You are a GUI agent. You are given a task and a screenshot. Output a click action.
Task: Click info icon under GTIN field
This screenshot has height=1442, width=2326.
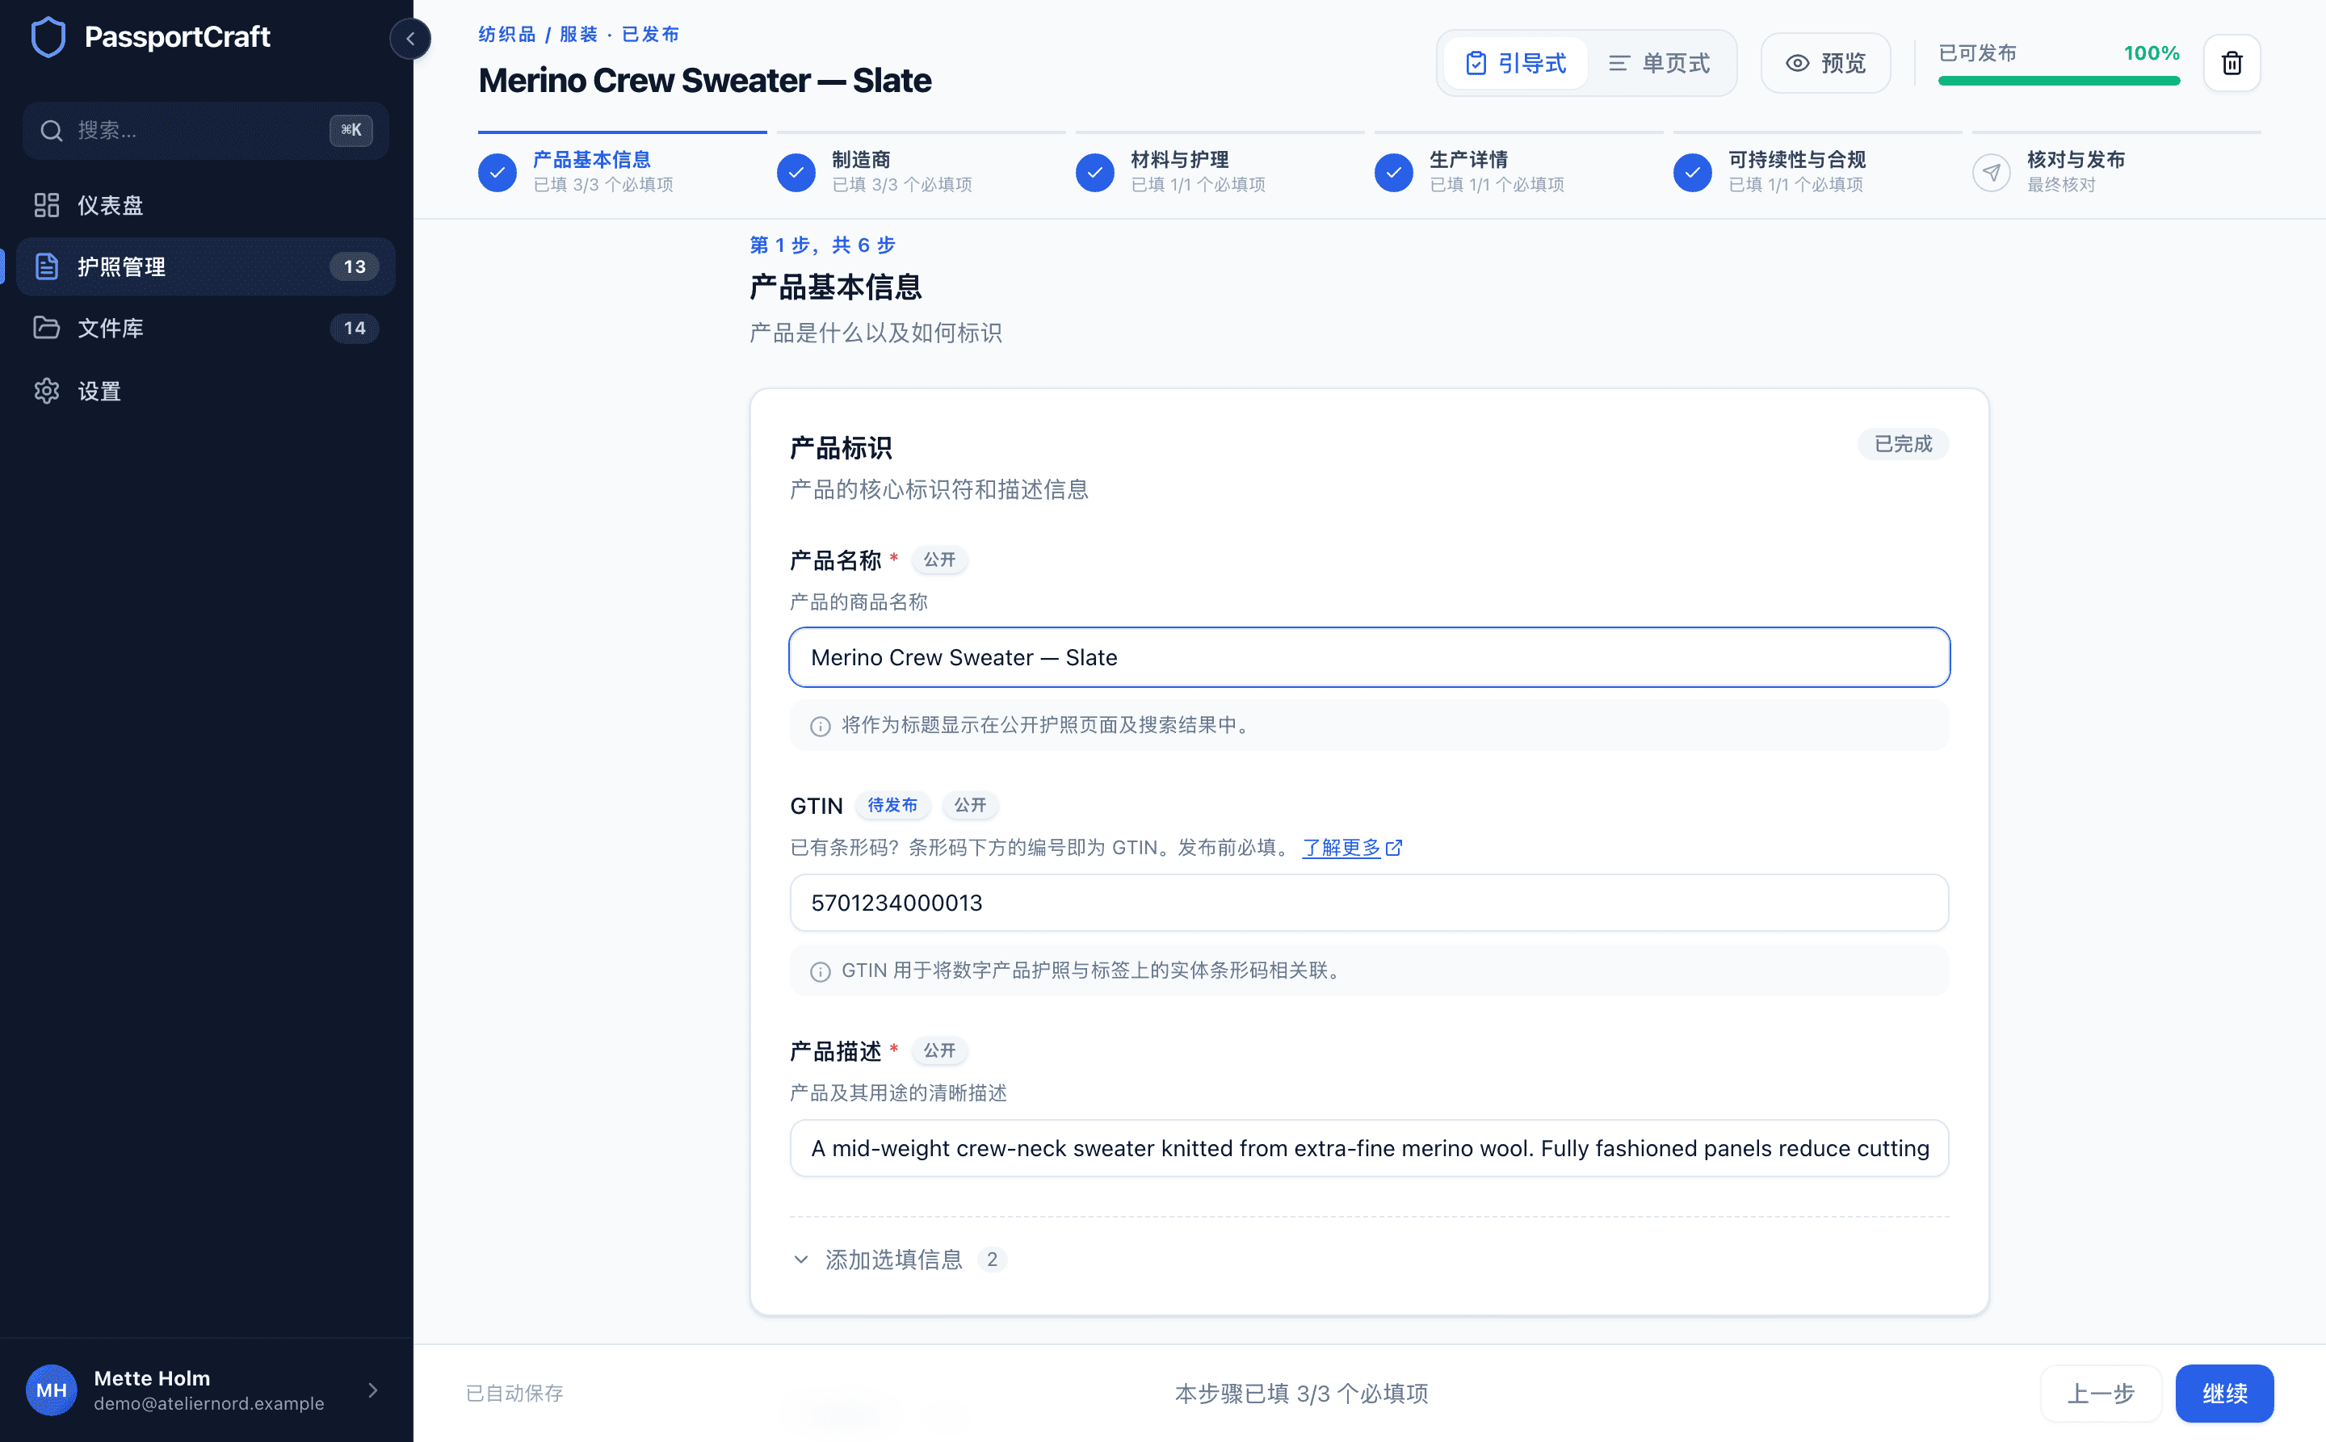pos(821,972)
